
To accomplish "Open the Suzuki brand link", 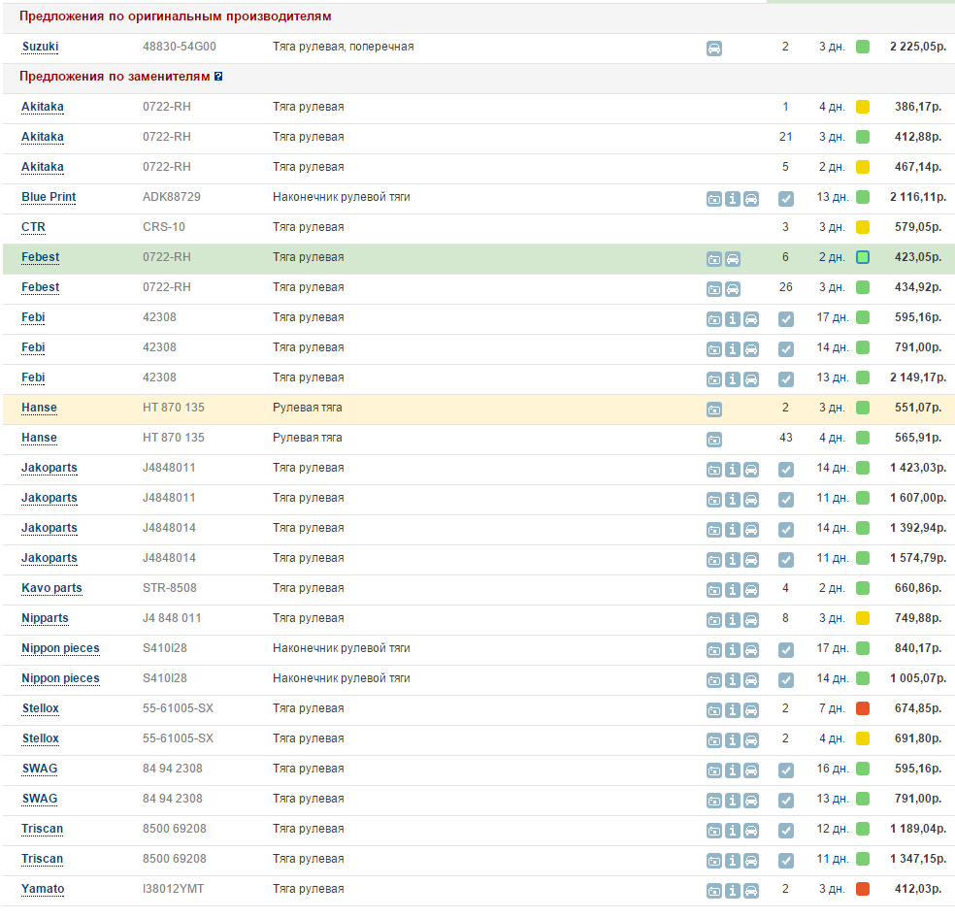I will point(40,47).
